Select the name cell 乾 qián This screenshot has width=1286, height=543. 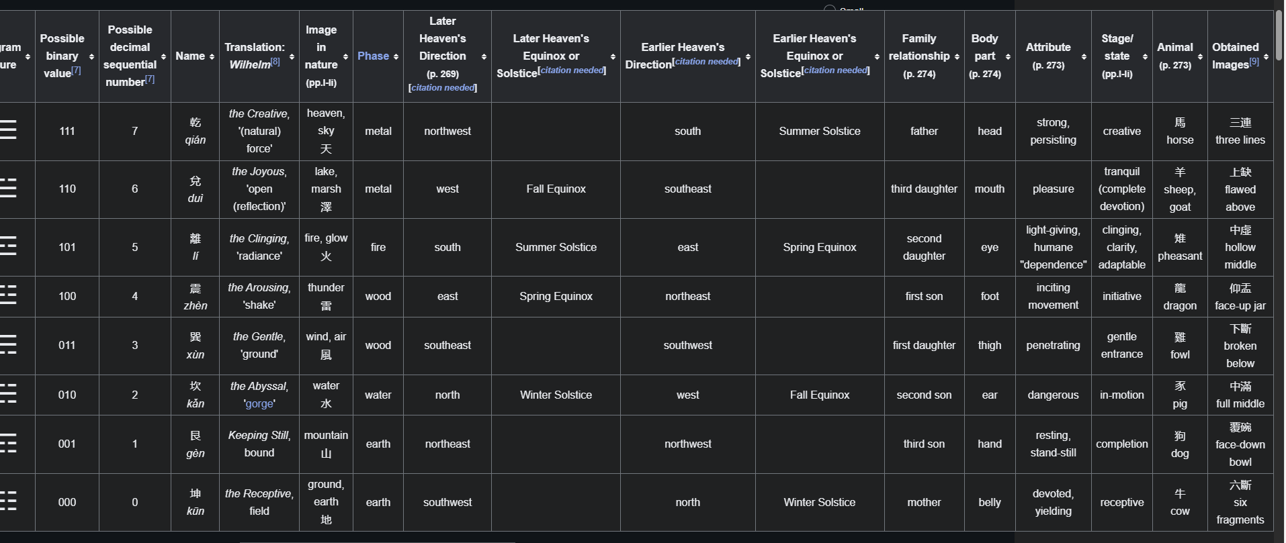[x=196, y=131]
